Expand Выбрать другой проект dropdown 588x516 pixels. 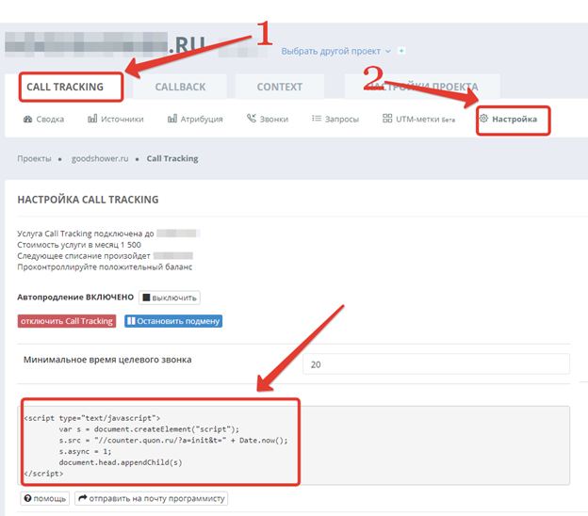coord(336,51)
